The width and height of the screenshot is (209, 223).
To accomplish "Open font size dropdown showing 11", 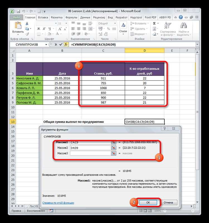I will (x=66, y=23).
